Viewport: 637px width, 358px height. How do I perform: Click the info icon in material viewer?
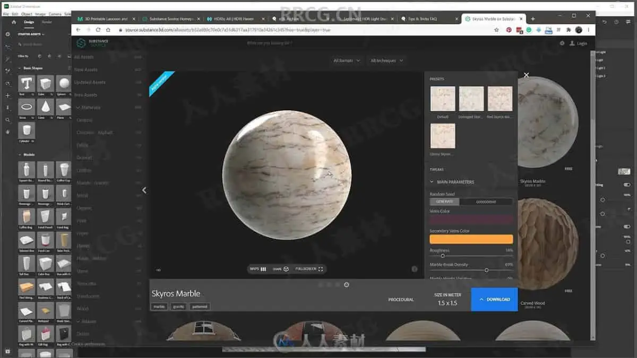pyautogui.click(x=415, y=269)
